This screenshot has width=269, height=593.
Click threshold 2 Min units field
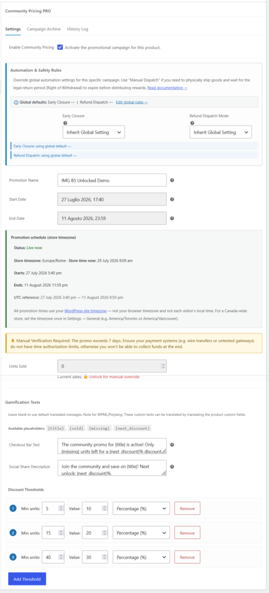(53, 533)
